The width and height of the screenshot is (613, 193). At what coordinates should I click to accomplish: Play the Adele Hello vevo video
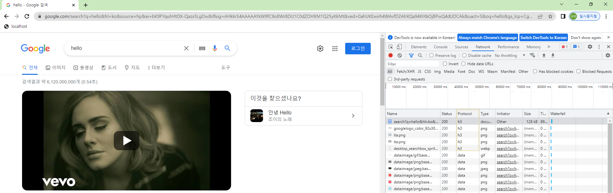tap(127, 141)
